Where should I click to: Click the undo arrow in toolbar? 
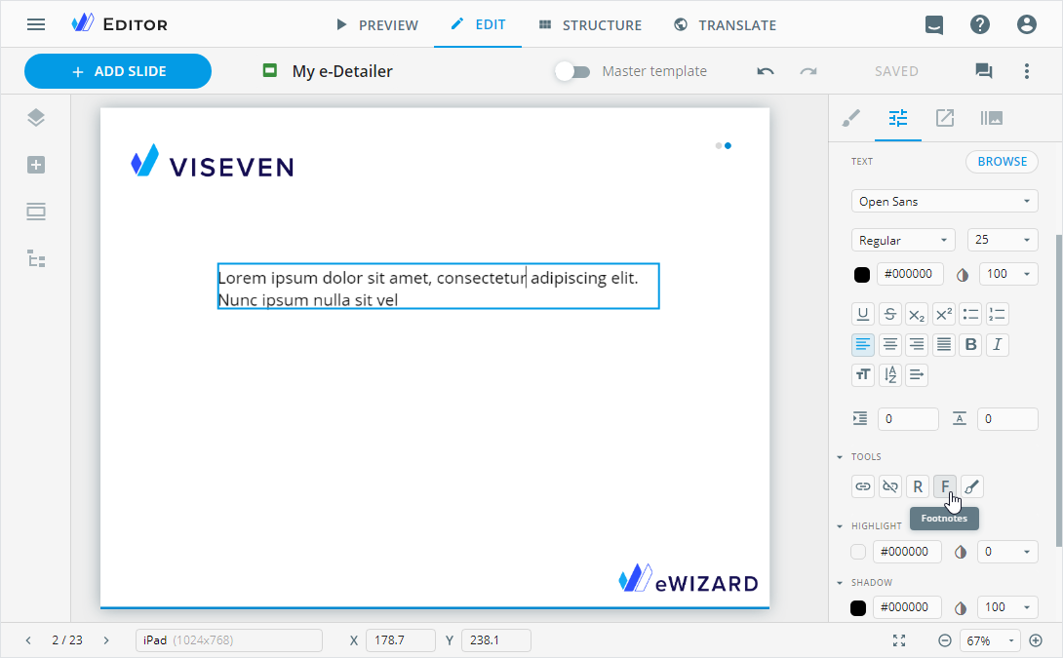click(x=766, y=71)
